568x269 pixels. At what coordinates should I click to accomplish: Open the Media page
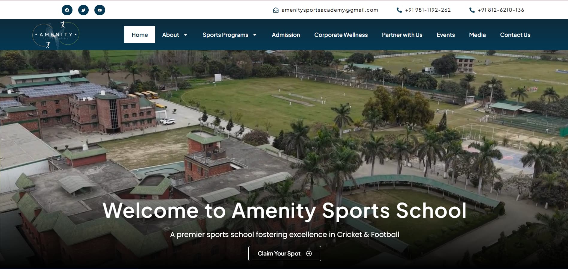click(477, 35)
